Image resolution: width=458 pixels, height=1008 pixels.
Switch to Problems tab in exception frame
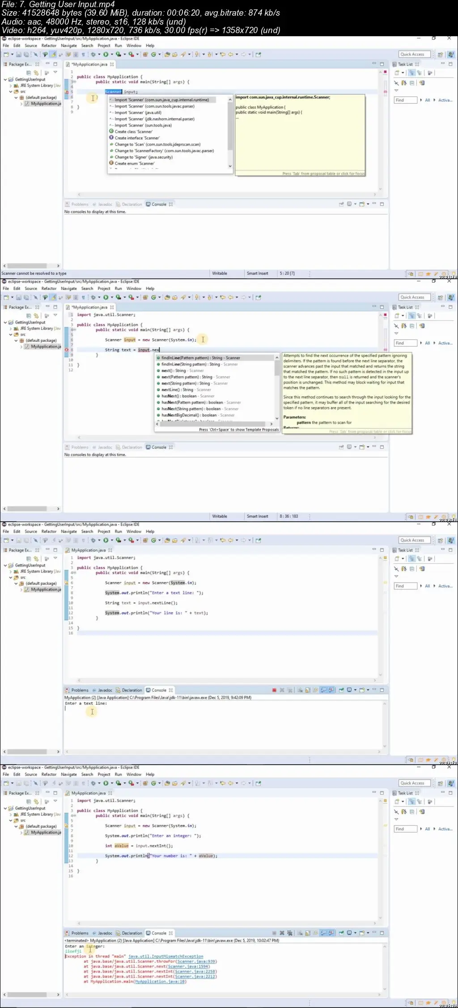tap(77, 933)
